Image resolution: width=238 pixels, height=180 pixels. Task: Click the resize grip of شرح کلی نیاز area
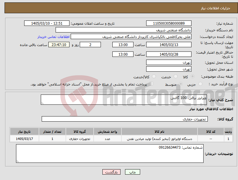[x=42, y=103]
